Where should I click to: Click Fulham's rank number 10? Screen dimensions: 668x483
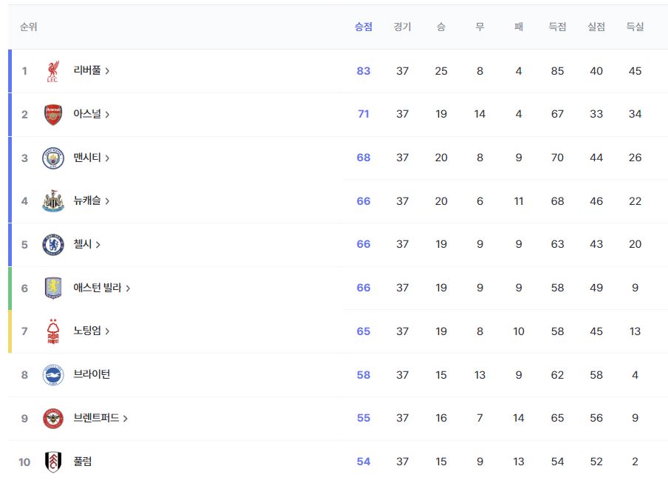tap(24, 462)
